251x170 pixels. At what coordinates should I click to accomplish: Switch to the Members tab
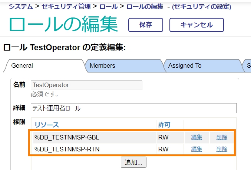point(102,66)
